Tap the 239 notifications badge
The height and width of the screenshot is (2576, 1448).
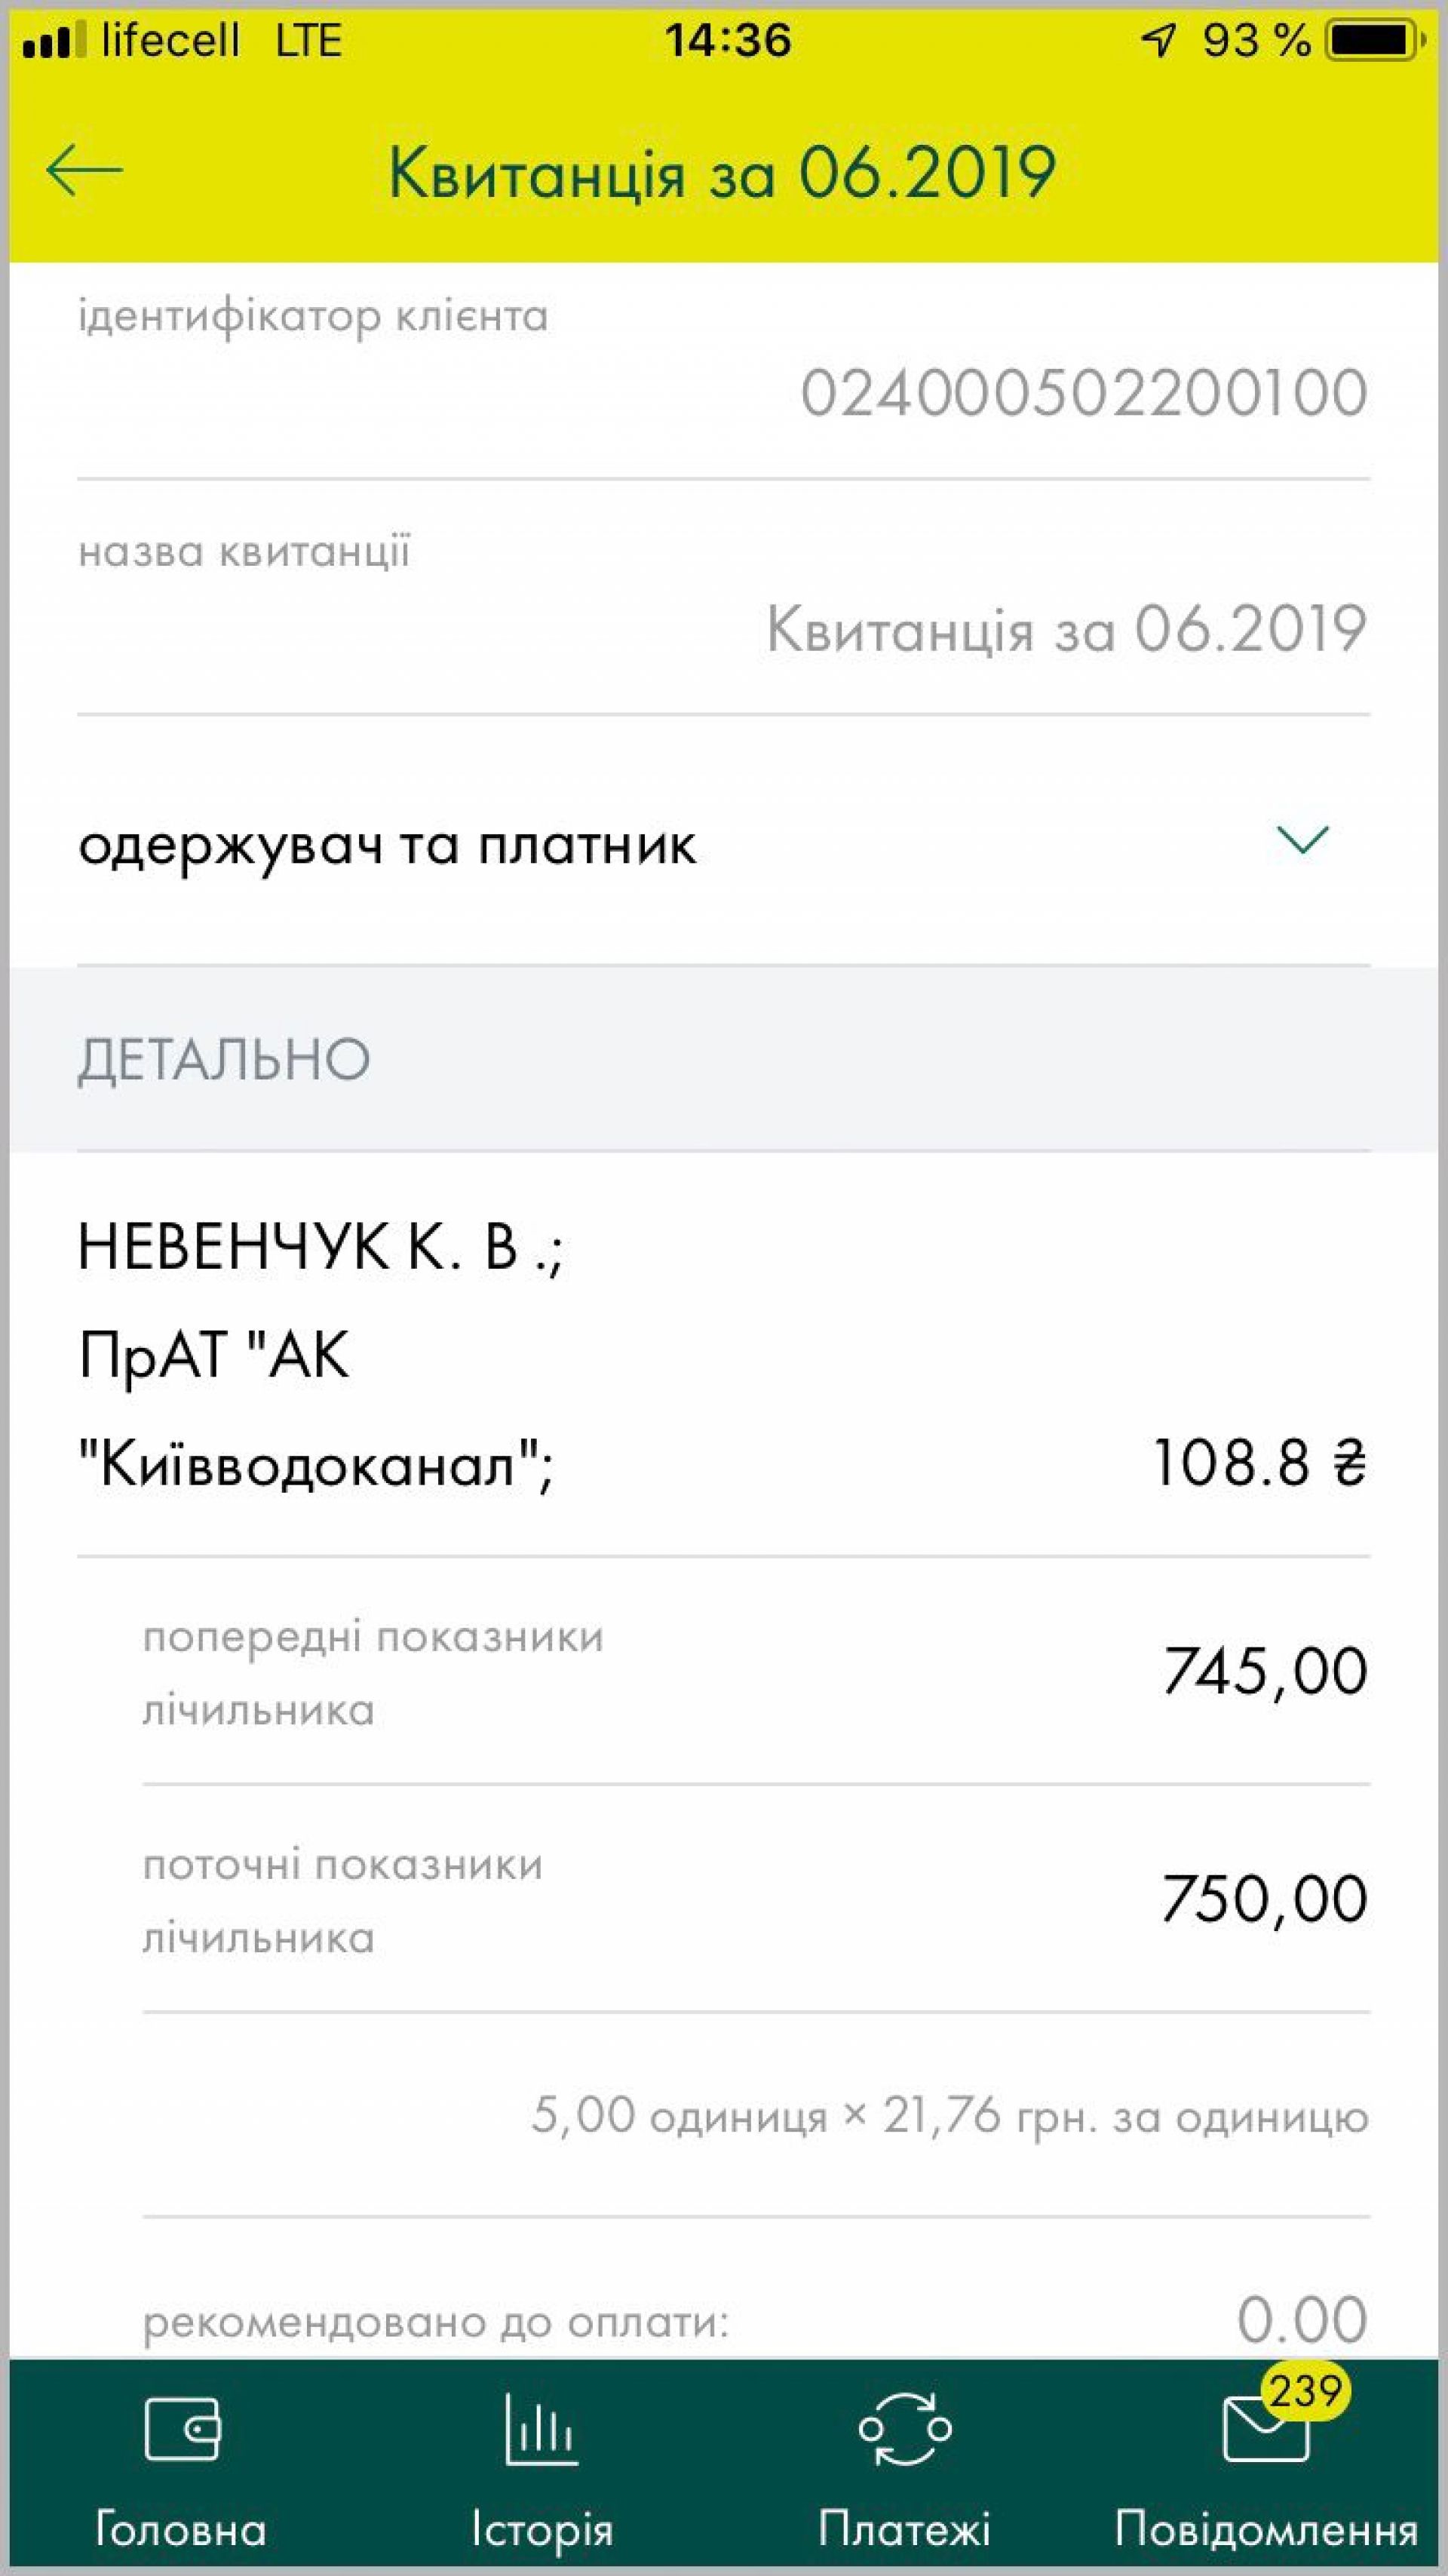[1304, 2392]
